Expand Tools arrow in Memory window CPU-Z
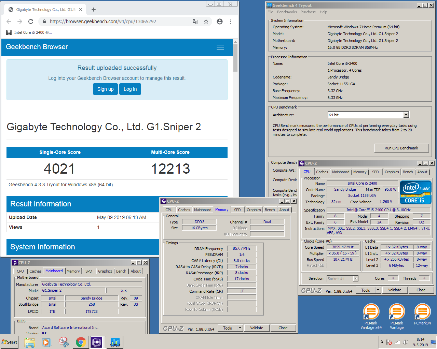Screen dimensions: 437x349 pos(240,328)
